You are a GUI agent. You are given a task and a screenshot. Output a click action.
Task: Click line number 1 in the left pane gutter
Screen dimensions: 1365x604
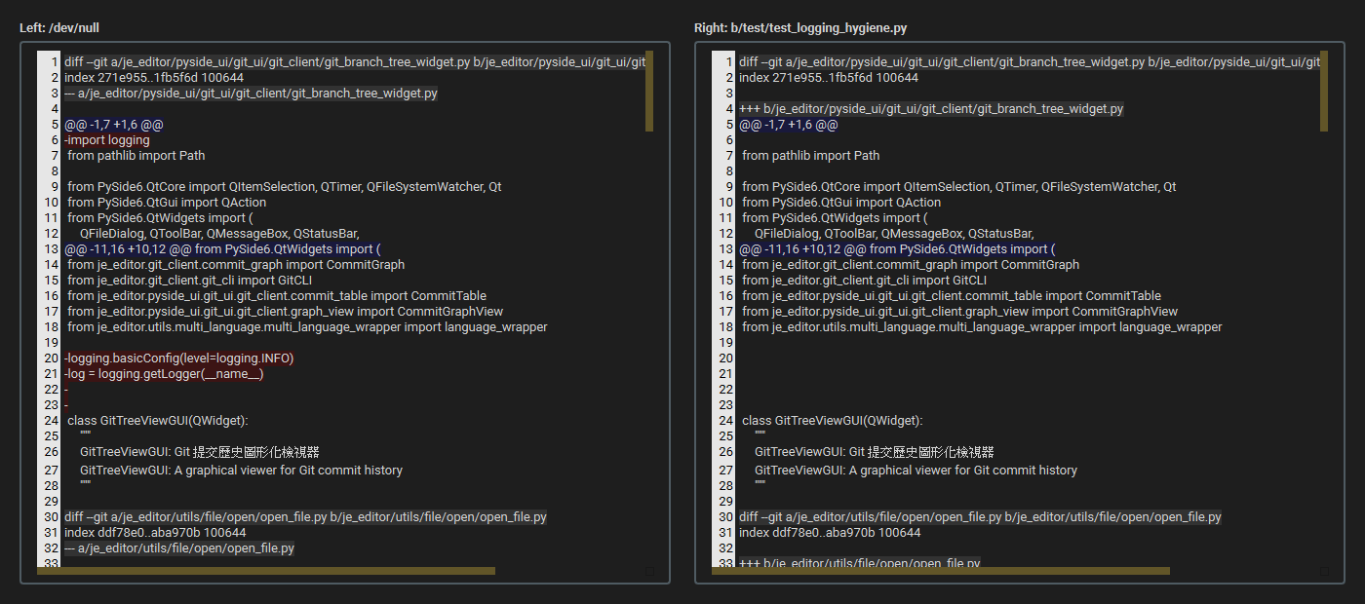pos(57,62)
